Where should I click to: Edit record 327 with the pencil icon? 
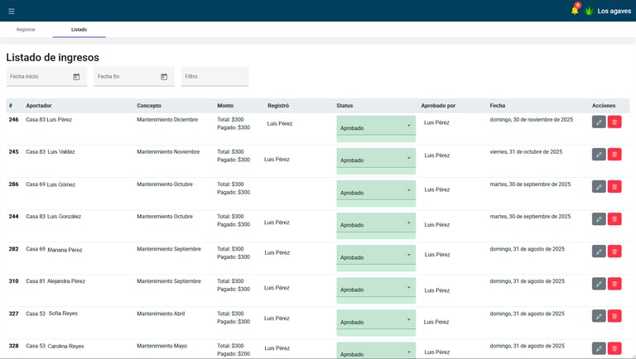click(599, 316)
